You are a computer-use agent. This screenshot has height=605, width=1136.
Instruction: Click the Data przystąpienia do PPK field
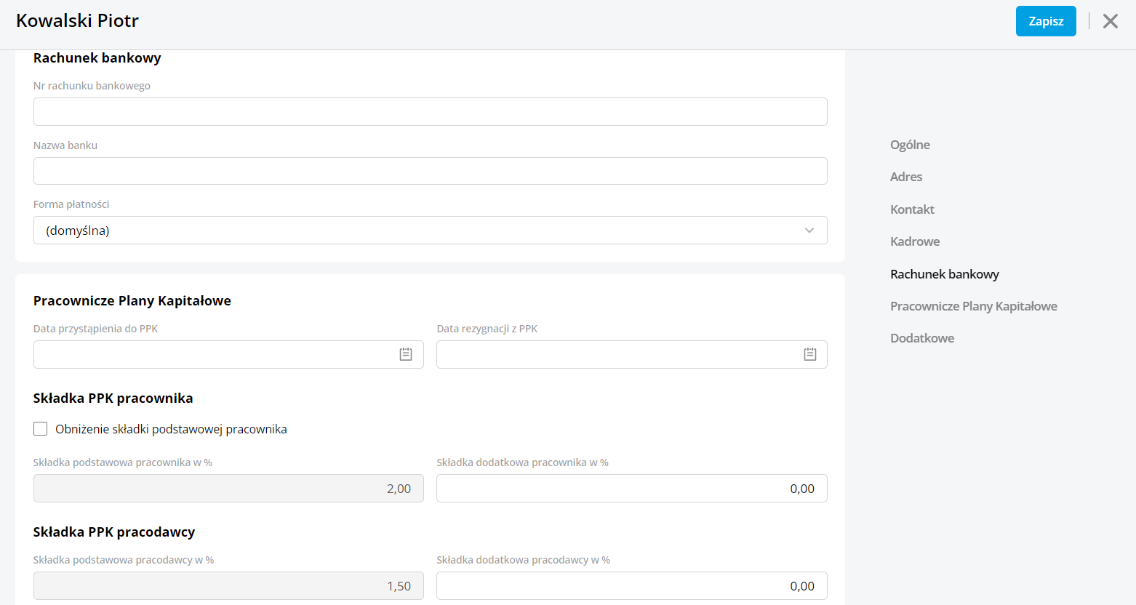point(211,354)
